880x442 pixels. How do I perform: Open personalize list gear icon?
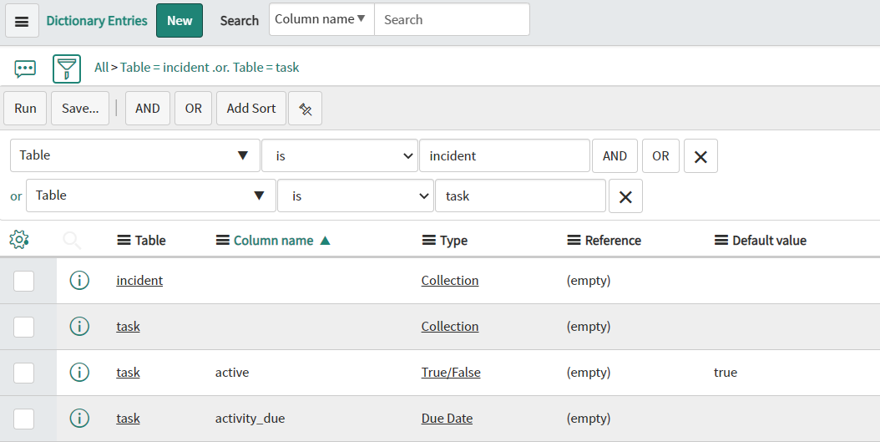click(x=19, y=239)
